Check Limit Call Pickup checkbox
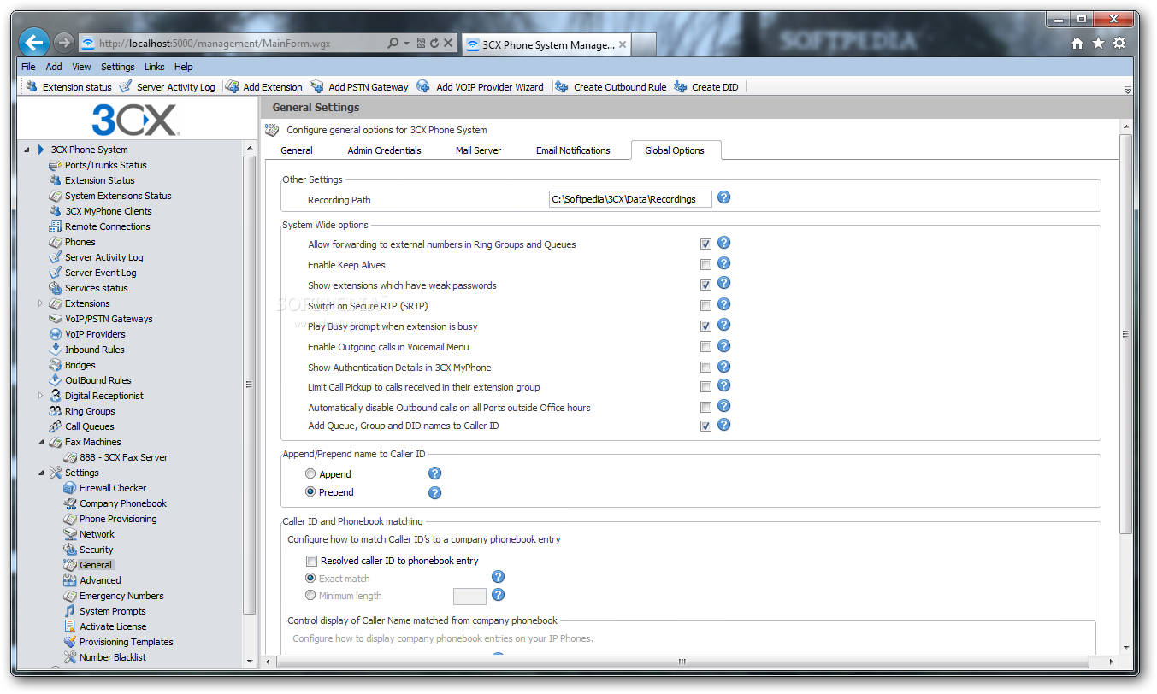This screenshot has height=694, width=1157. pos(705,387)
